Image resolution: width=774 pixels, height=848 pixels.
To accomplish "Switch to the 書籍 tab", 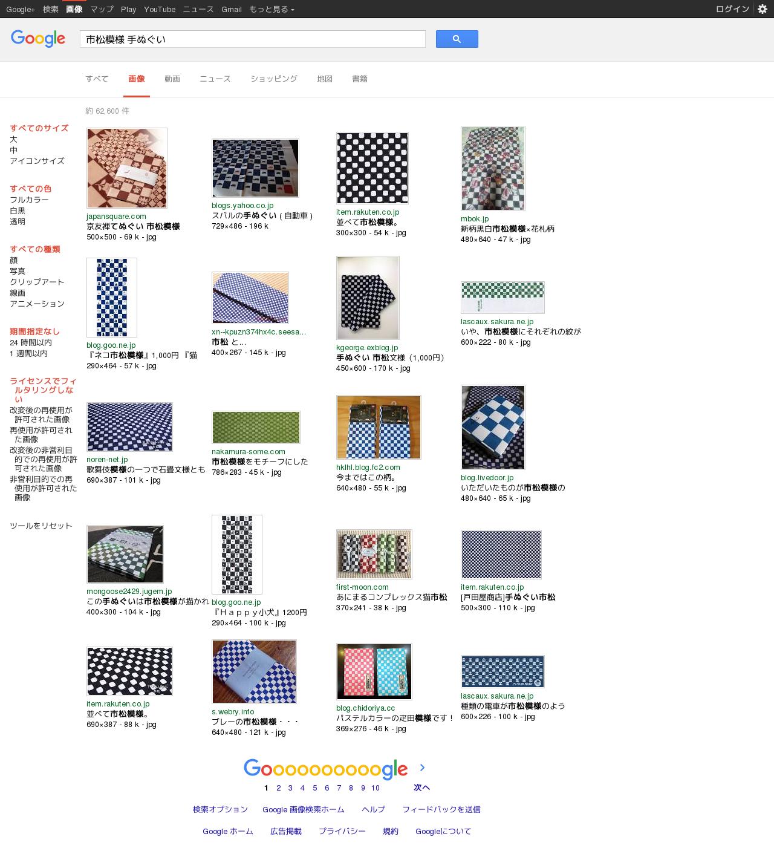I will pyautogui.click(x=359, y=79).
